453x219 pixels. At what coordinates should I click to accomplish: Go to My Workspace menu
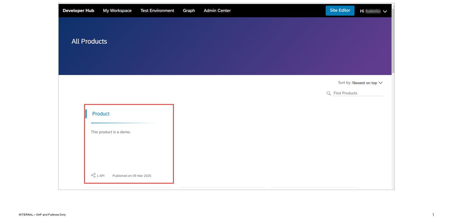(117, 10)
